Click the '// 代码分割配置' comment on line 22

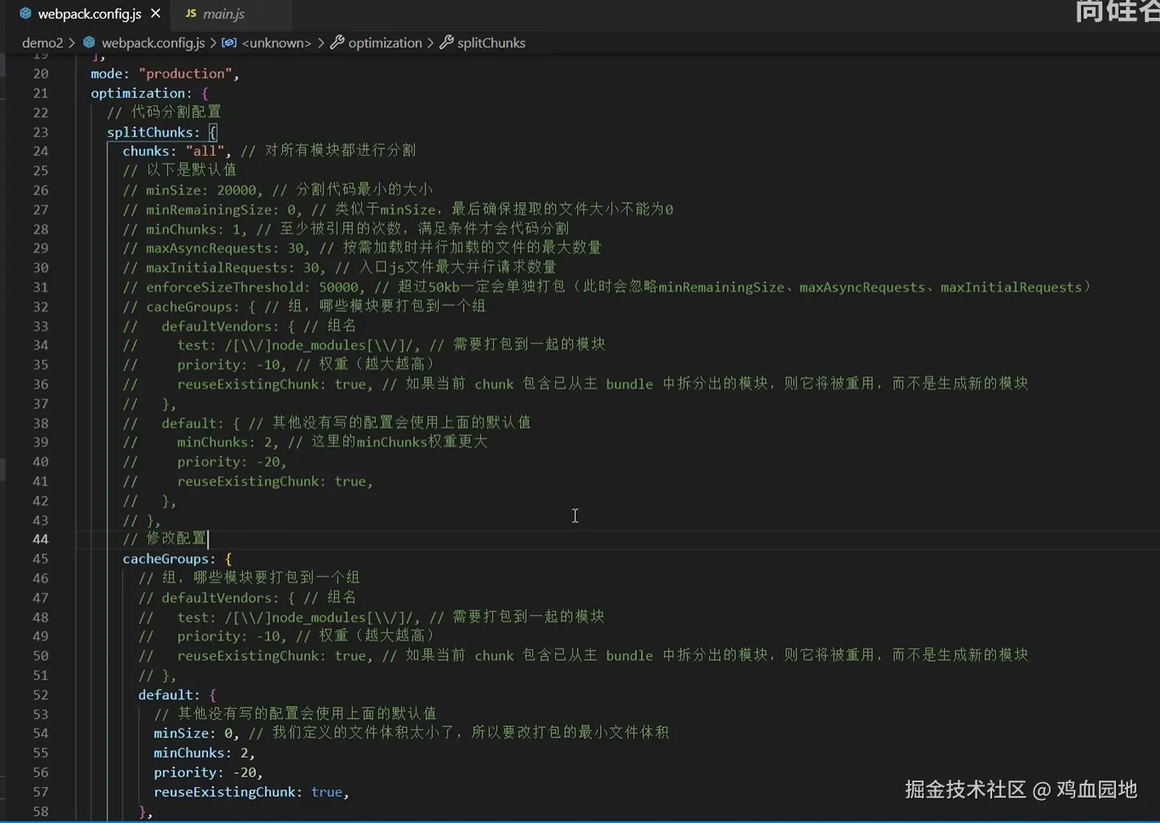click(x=164, y=113)
